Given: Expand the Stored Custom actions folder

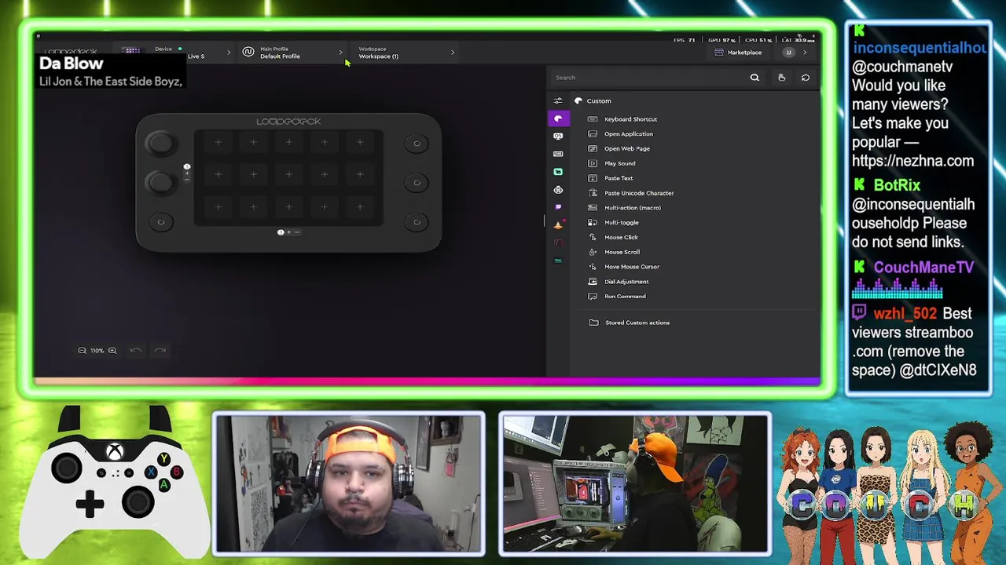Looking at the screenshot, I should pos(630,323).
